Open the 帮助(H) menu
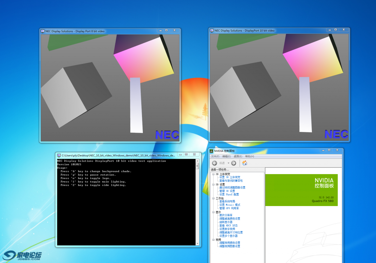376x263 pixels. click(x=249, y=157)
